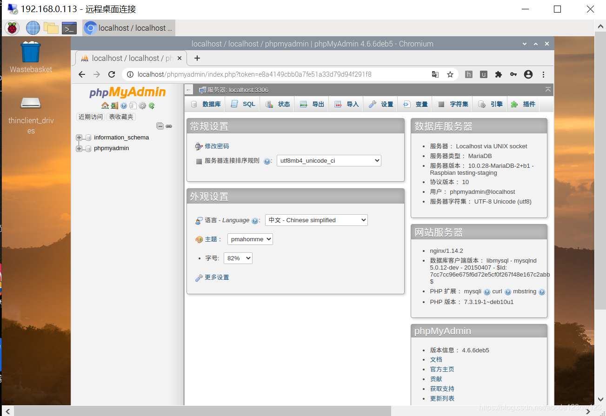Click the documentation pages icon in sidebar
This screenshot has width=606, height=416.
pos(133,106)
